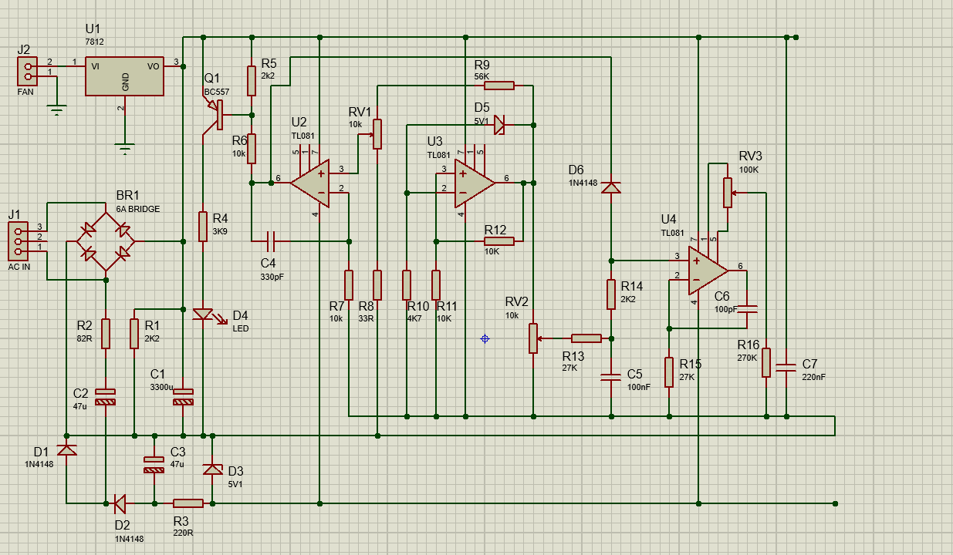Image resolution: width=953 pixels, height=555 pixels.
Task: Click the blue origin crosshair marker
Action: coord(485,338)
